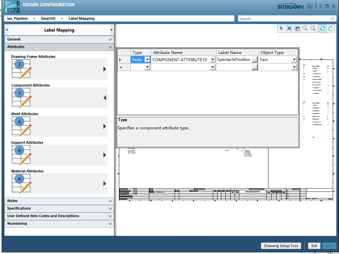Screen dimensions: 339x254
Task: Open Object Type dropdown showing Part
Action: coord(294,60)
